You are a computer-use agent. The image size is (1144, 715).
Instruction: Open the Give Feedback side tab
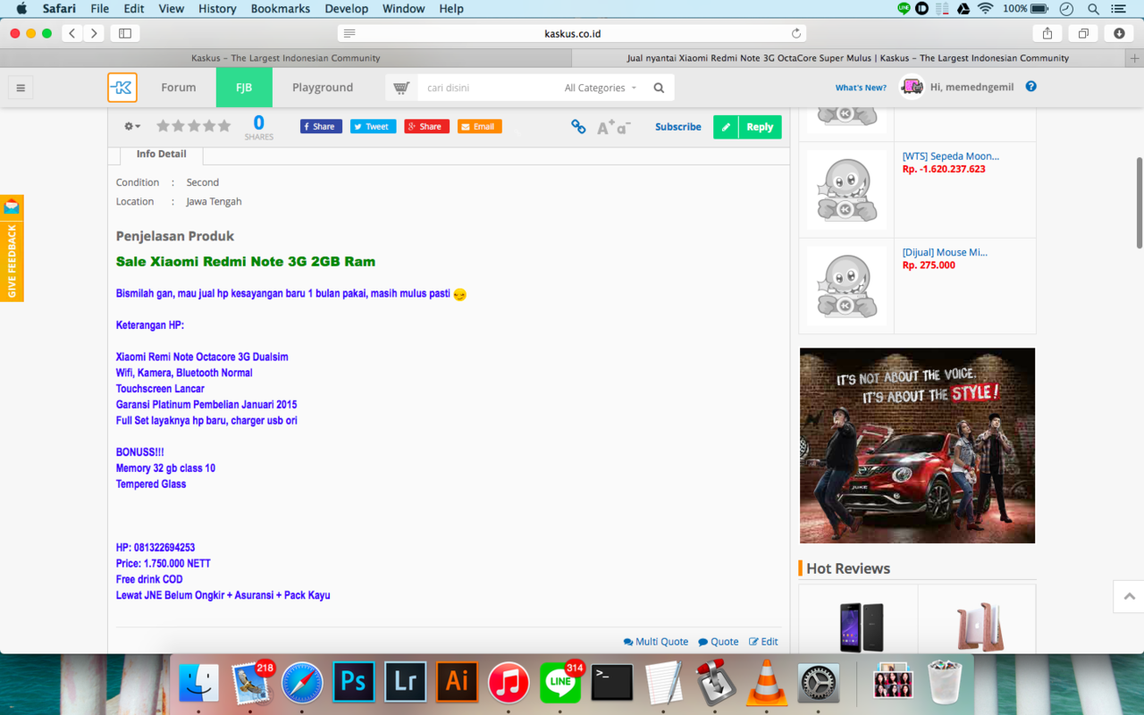(12, 248)
